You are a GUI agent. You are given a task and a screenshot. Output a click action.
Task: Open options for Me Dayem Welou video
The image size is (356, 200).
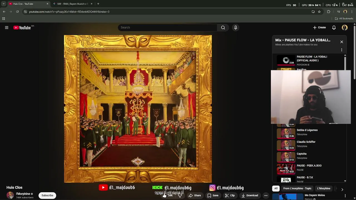(345, 196)
